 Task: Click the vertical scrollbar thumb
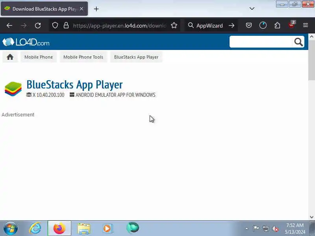(311, 60)
